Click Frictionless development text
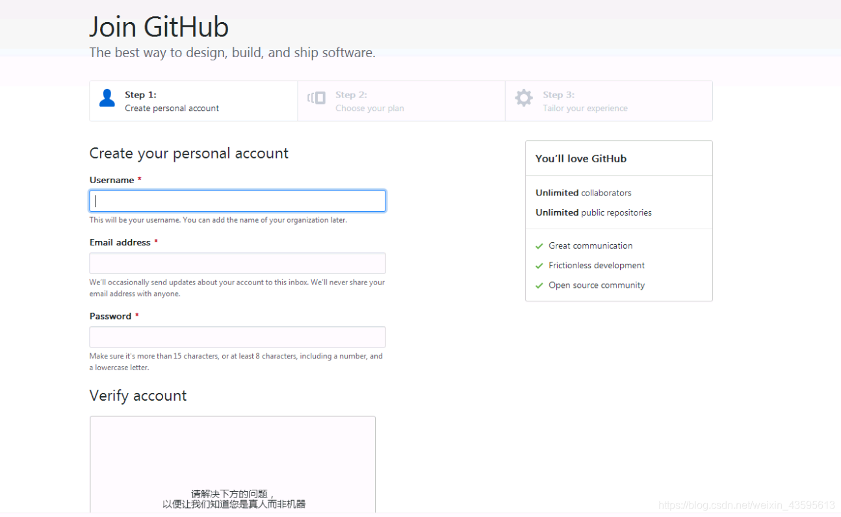 pos(597,266)
